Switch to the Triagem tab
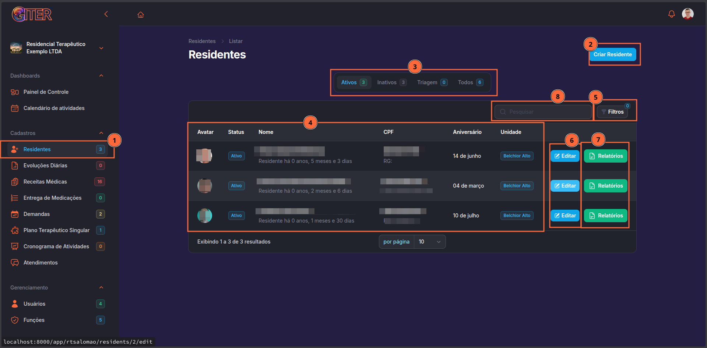 pyautogui.click(x=432, y=82)
